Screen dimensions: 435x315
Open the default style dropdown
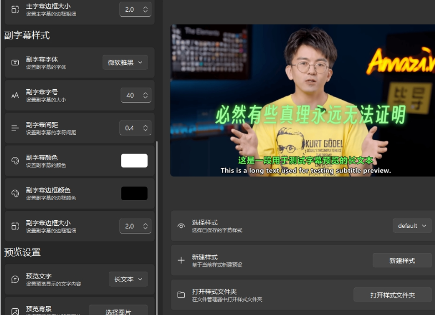(x=412, y=226)
